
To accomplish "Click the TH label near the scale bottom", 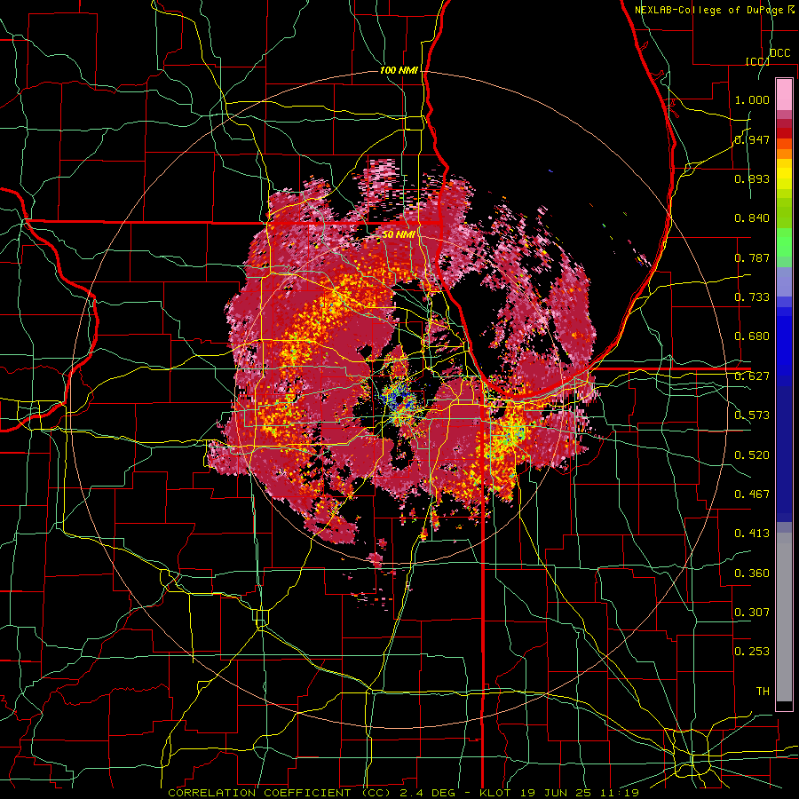I will pyautogui.click(x=763, y=691).
